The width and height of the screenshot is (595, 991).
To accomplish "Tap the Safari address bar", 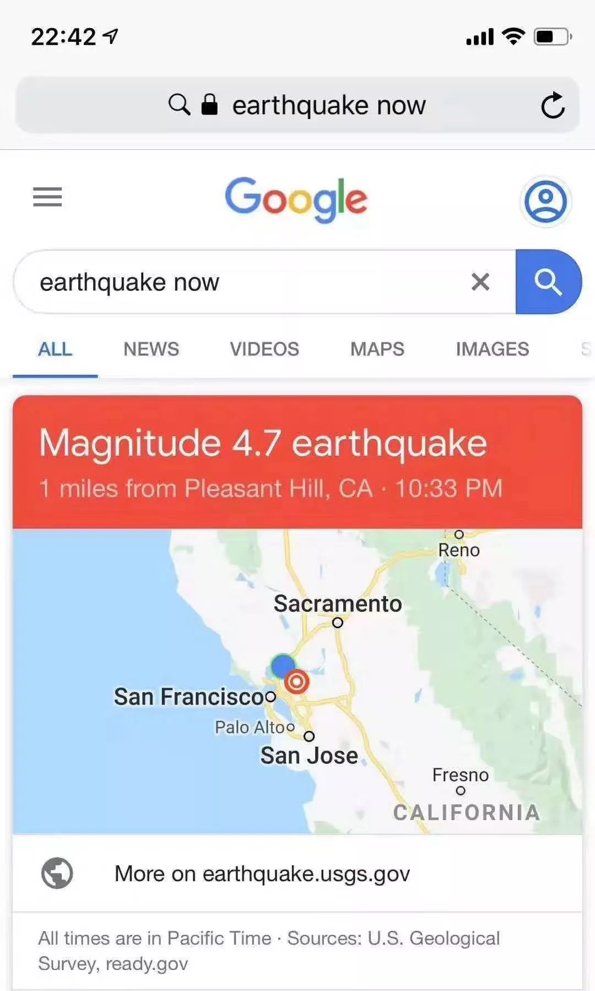I will (x=328, y=105).
